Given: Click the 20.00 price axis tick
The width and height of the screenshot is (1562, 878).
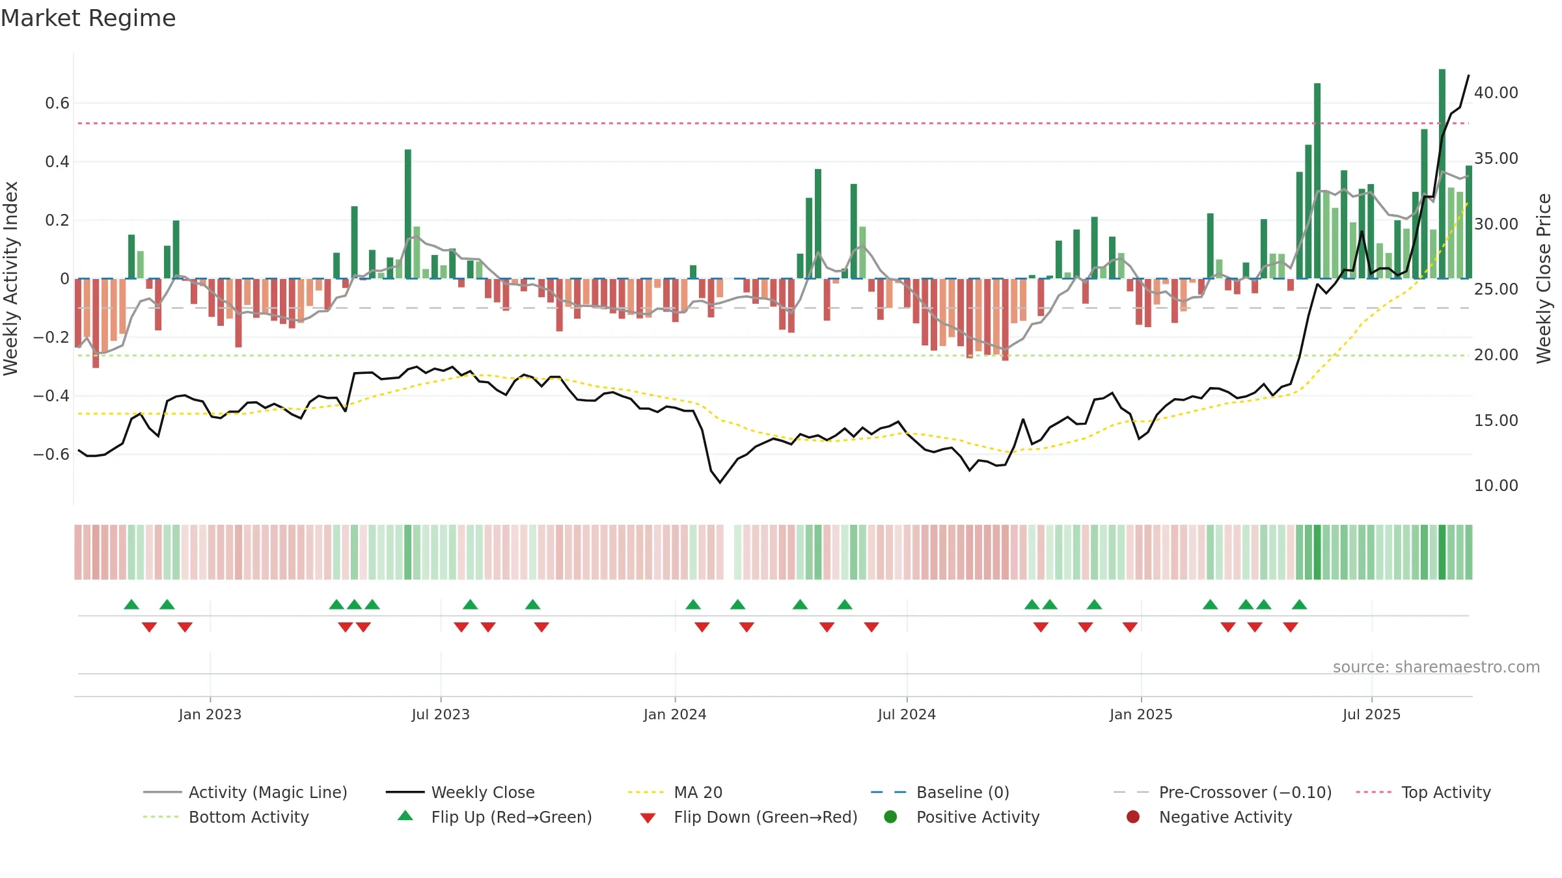Looking at the screenshot, I should pyautogui.click(x=1496, y=354).
